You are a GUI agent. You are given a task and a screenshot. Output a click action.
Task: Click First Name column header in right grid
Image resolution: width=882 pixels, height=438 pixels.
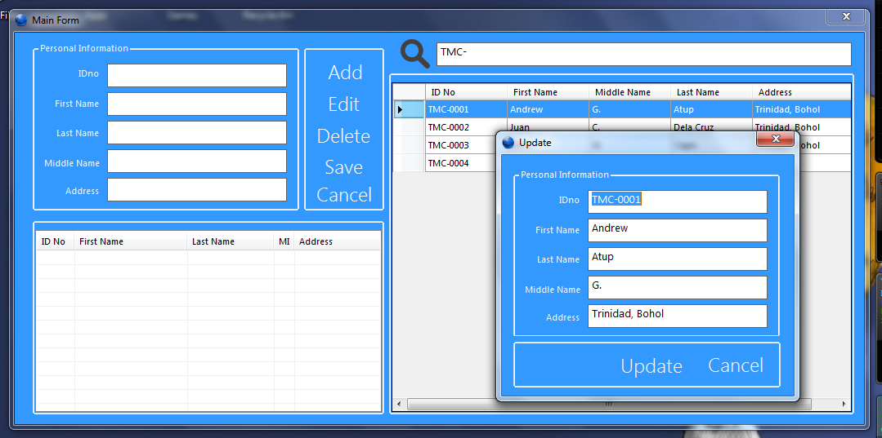coord(548,92)
